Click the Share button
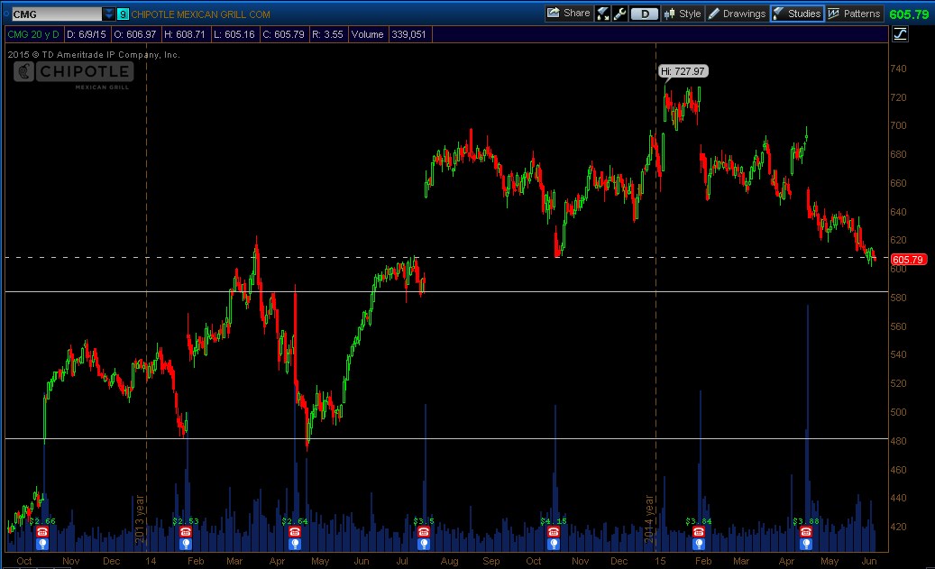935x569 pixels. point(569,14)
